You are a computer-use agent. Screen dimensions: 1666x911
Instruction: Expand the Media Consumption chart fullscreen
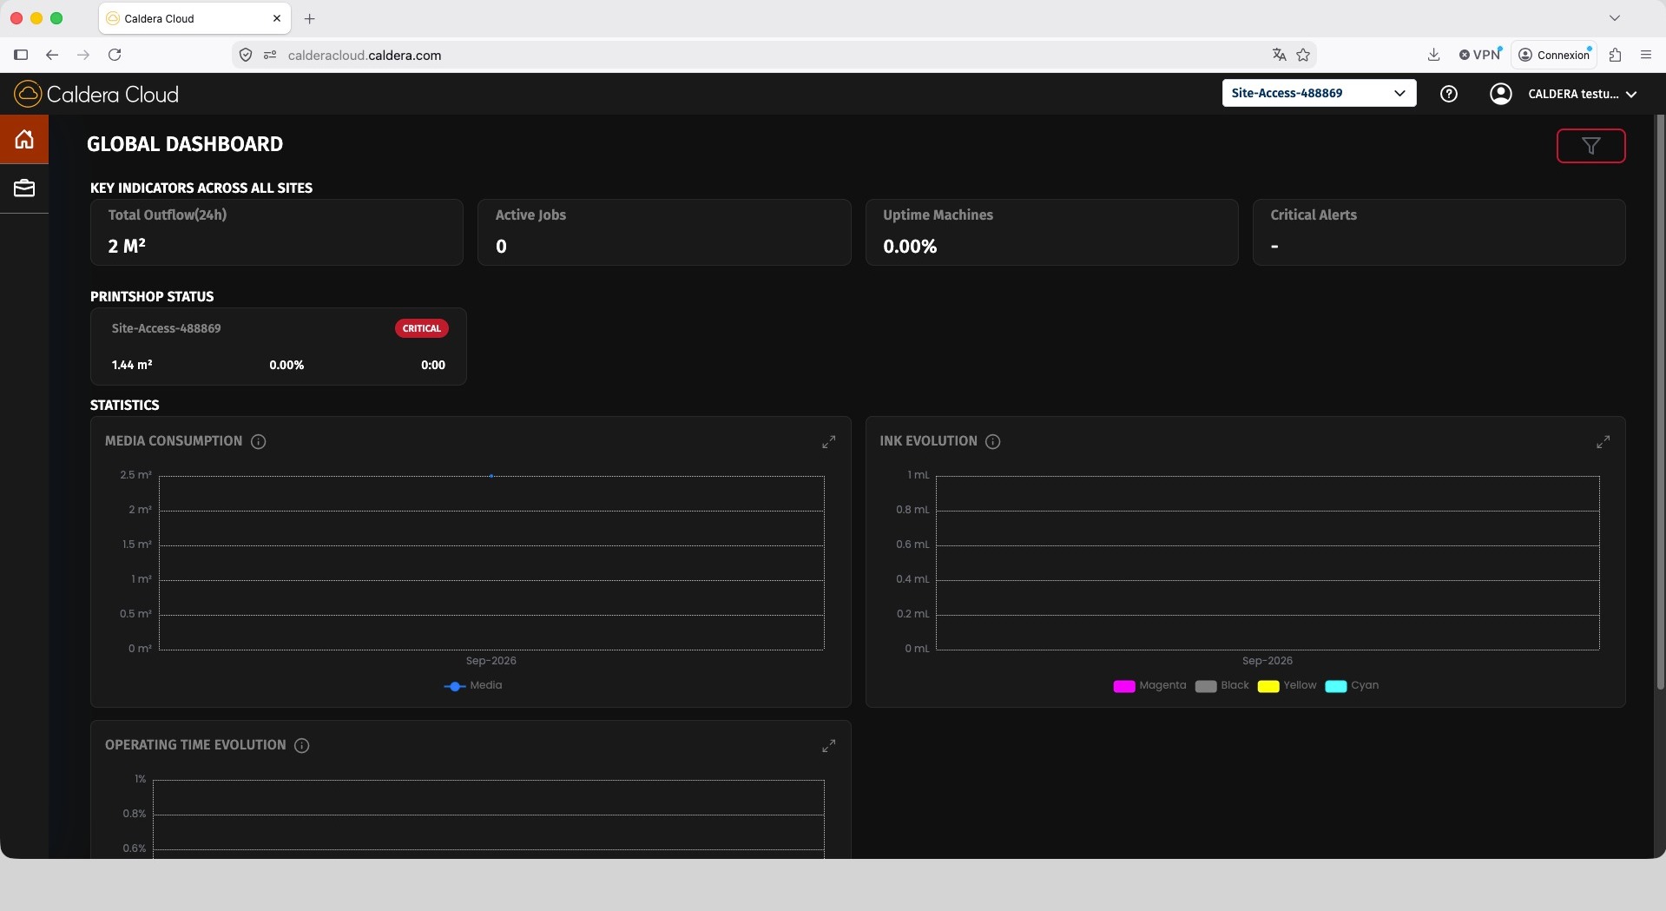(828, 442)
